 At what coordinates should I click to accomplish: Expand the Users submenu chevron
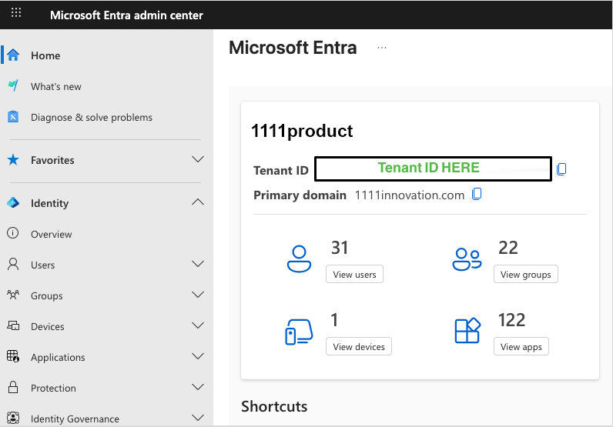pyautogui.click(x=198, y=264)
